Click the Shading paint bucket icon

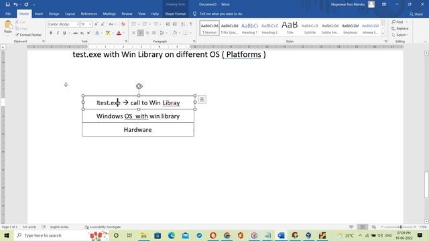pos(174,33)
